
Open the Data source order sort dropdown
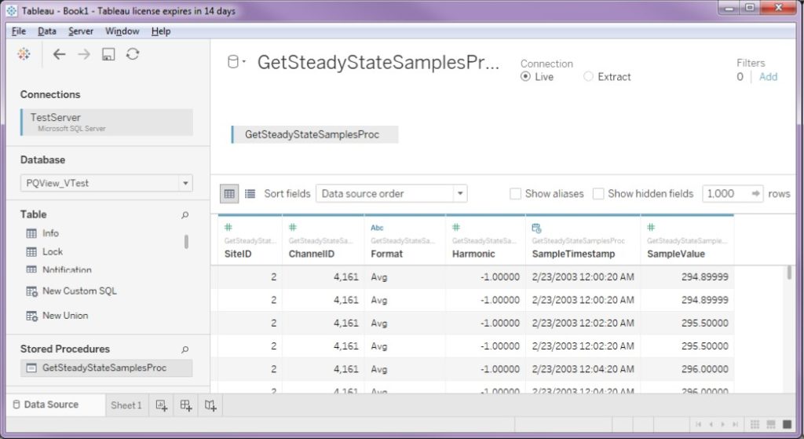click(391, 193)
